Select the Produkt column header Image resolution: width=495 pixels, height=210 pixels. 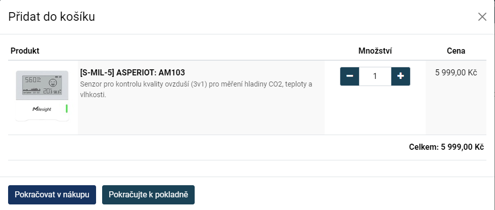(25, 51)
